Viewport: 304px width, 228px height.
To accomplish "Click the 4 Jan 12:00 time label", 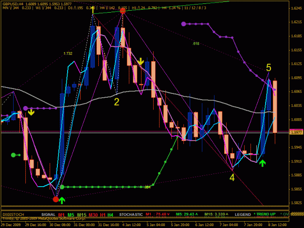I will (x=131, y=225).
